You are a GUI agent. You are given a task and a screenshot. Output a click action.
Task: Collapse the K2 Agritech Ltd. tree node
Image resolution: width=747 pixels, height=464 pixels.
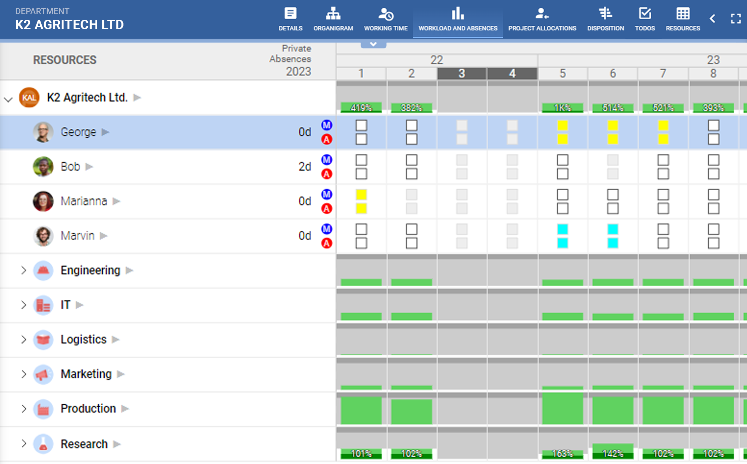coord(8,100)
